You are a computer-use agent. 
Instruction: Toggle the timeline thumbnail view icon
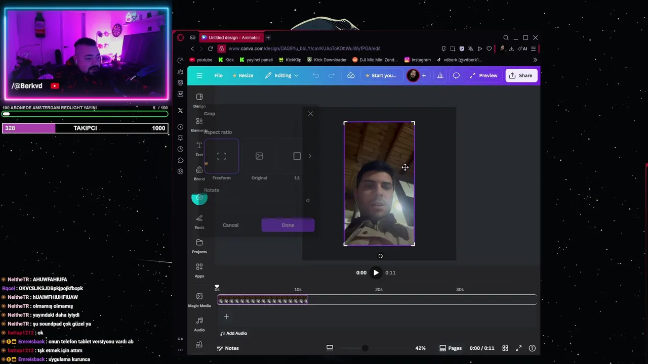tap(330, 348)
